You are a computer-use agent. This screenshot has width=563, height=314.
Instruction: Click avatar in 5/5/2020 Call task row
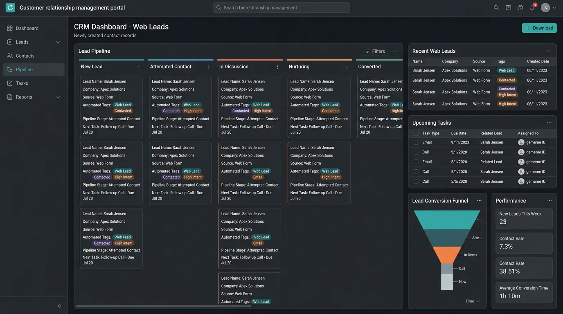(x=521, y=182)
